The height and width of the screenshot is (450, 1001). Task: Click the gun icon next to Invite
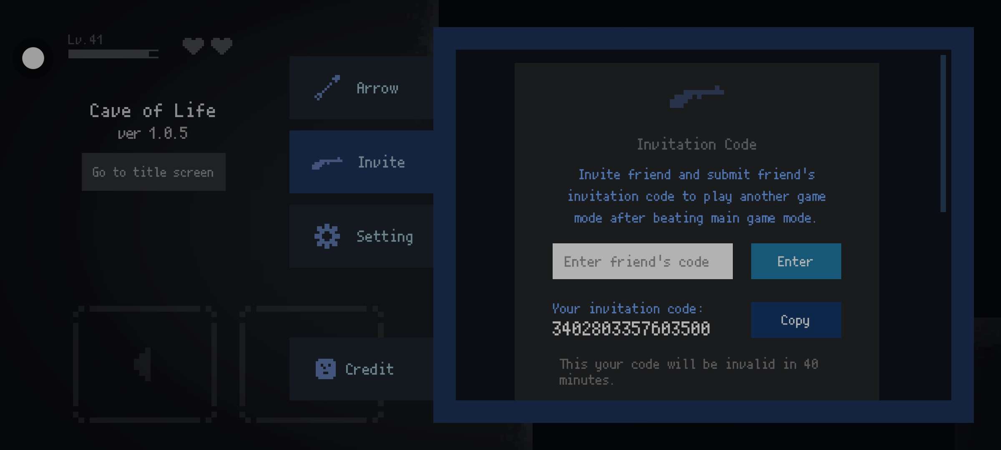point(327,162)
